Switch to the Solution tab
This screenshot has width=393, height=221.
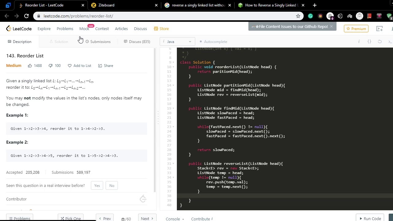59,42
